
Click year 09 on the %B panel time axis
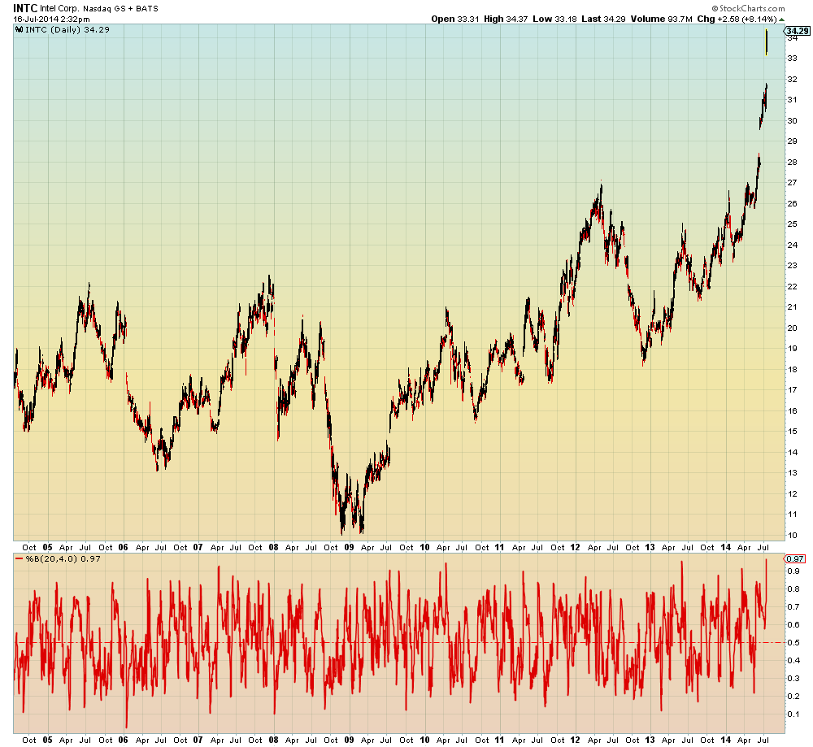(349, 740)
